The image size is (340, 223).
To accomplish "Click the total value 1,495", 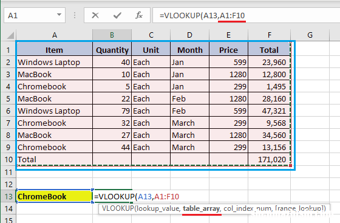I will [269, 86].
